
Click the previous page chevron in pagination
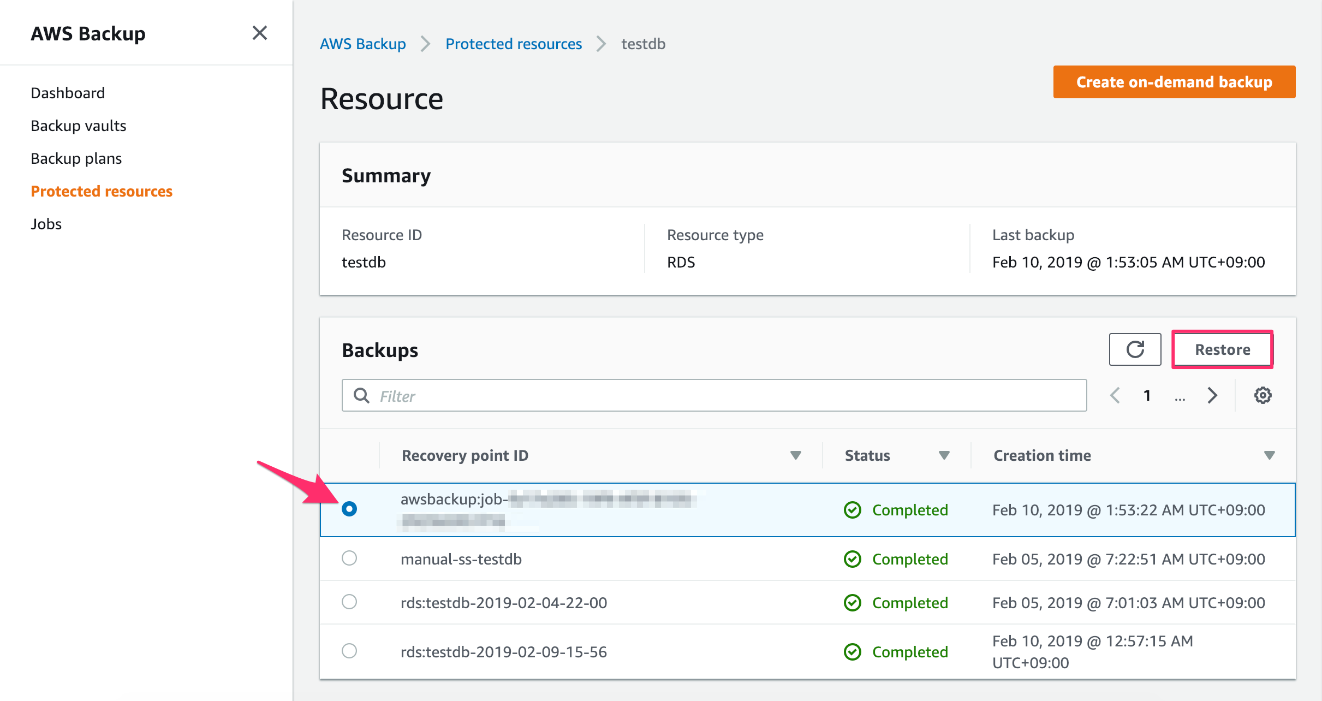pos(1114,395)
